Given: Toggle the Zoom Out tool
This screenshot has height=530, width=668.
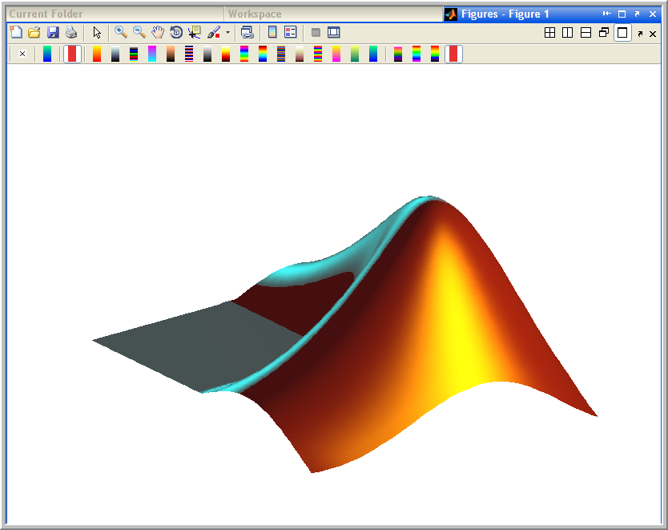Looking at the screenshot, I should [139, 32].
